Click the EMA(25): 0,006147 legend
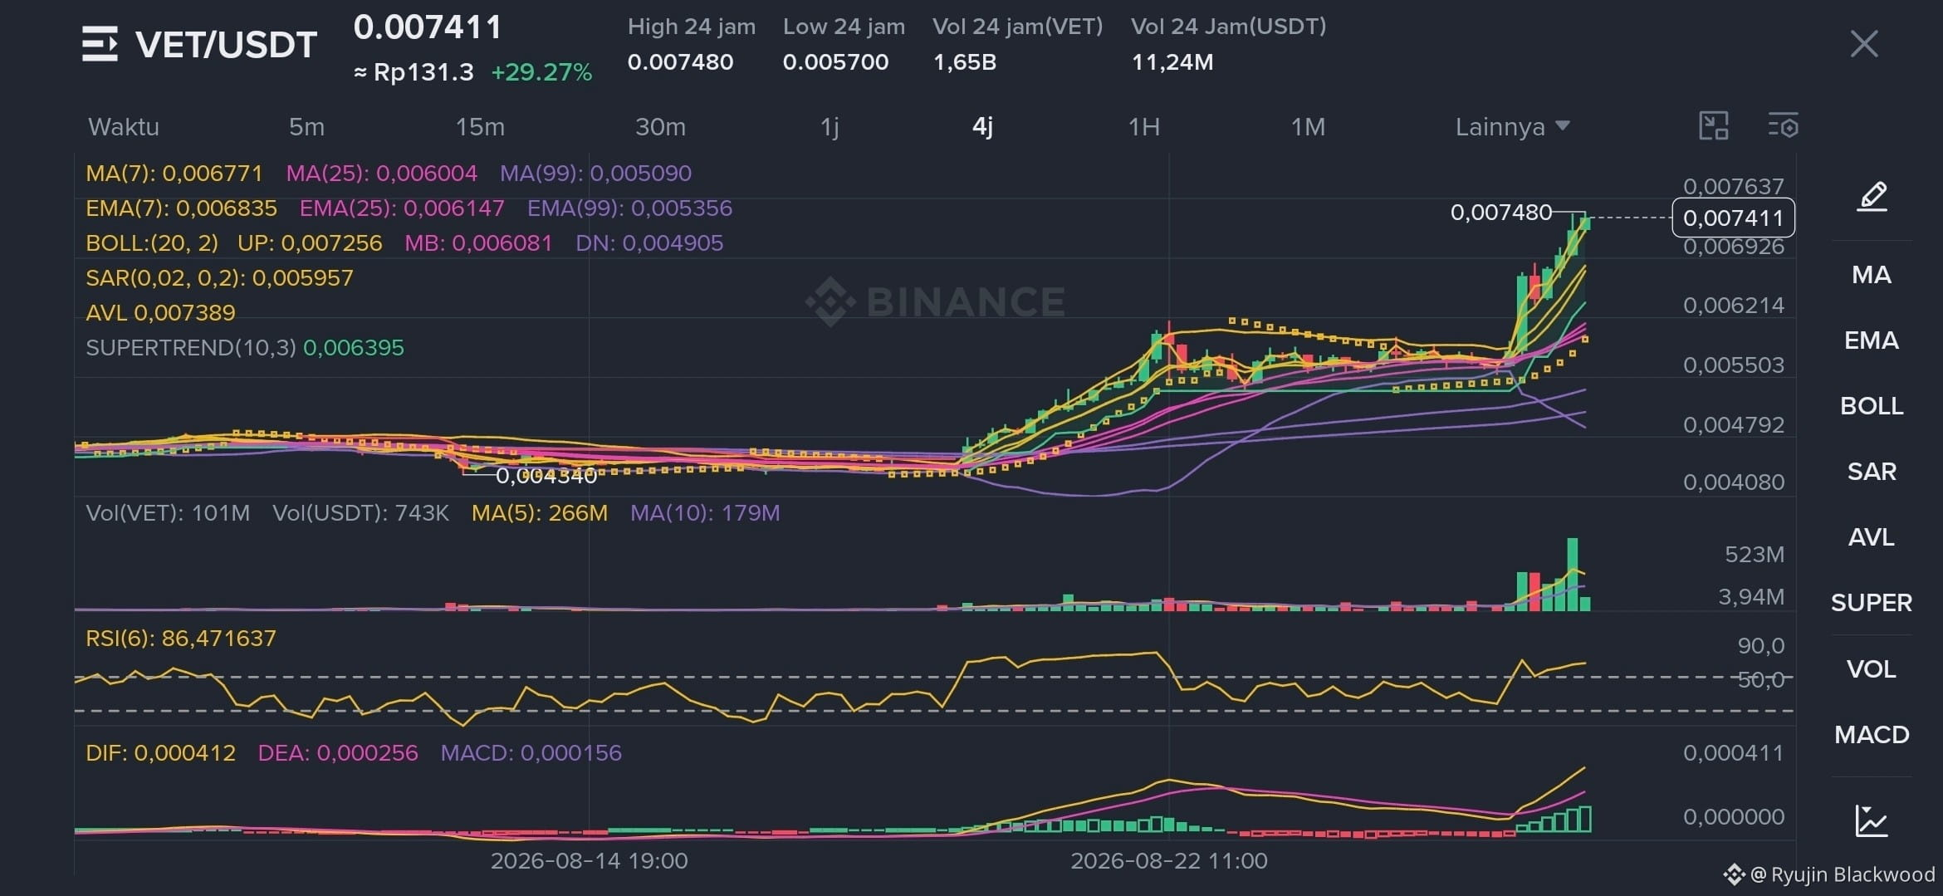The image size is (1943, 896). [x=402, y=208]
